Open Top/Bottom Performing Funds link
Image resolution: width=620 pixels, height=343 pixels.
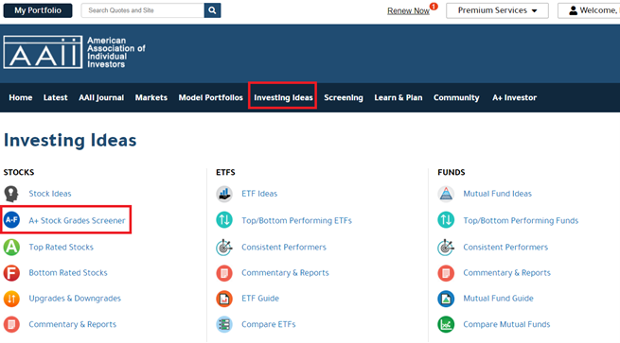click(521, 220)
